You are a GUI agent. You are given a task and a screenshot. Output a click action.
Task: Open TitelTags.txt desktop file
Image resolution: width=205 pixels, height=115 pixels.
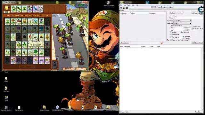19,108
